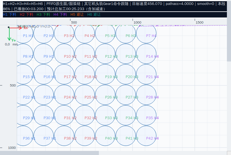Select the H4 下料 legend entry
This screenshot has height=155, width=231.
(x=60, y=15)
